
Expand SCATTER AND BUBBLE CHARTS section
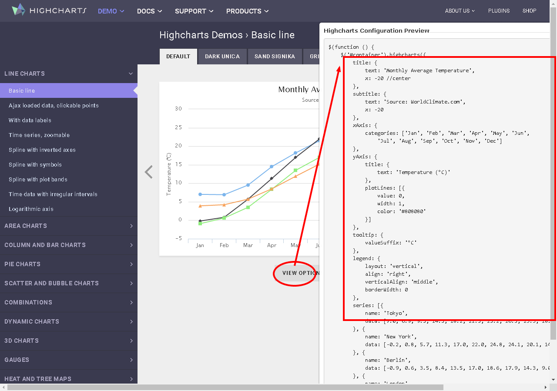[69, 283]
